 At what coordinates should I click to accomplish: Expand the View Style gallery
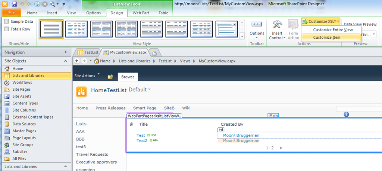[242, 36]
